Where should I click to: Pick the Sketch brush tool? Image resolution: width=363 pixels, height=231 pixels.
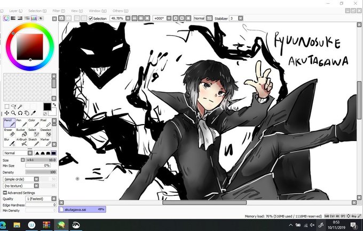pyautogui.click(x=34, y=142)
